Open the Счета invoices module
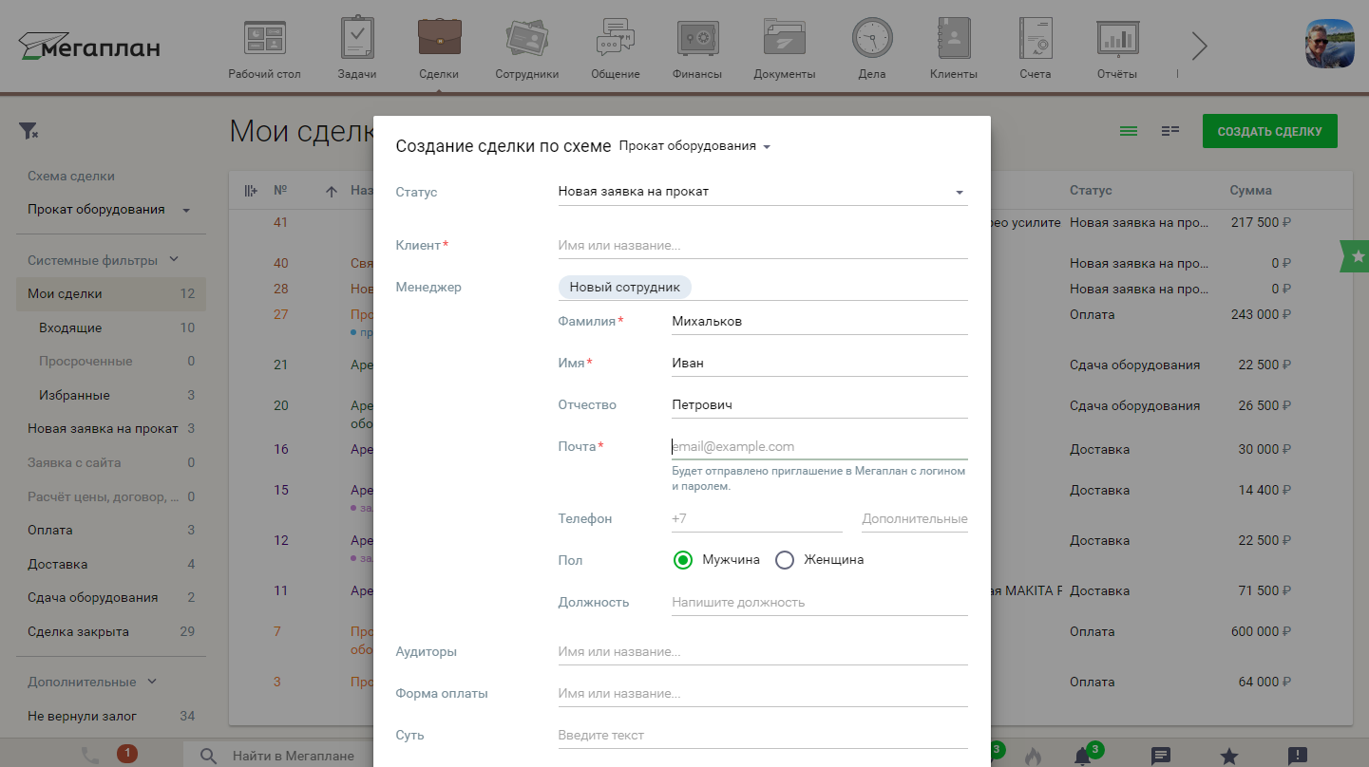 (x=1036, y=48)
